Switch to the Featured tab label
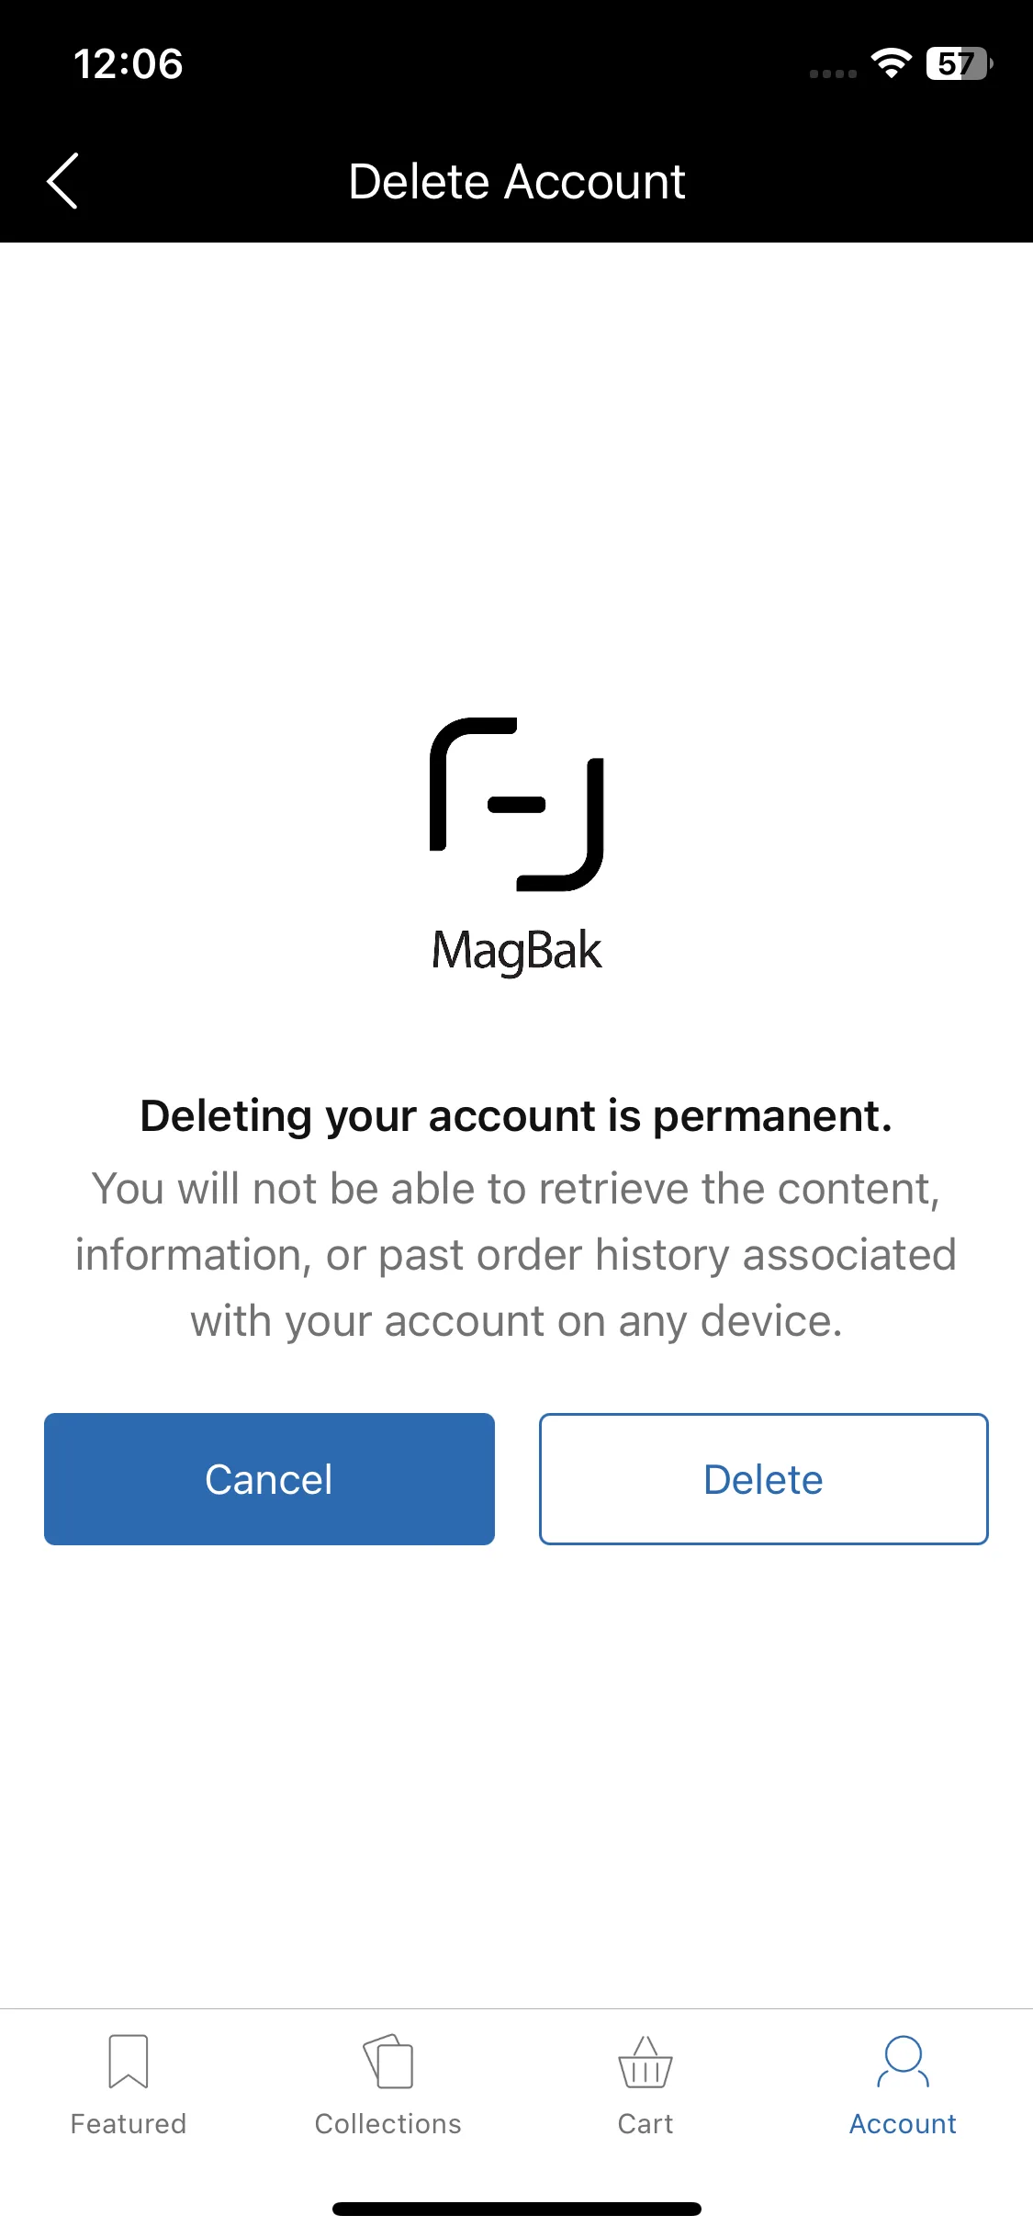This screenshot has width=1033, height=2238. pyautogui.click(x=129, y=2124)
